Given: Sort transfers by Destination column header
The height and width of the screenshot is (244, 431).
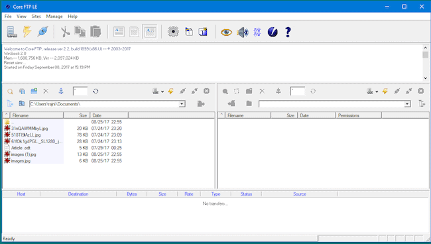Looking at the screenshot, I should coord(78,194).
